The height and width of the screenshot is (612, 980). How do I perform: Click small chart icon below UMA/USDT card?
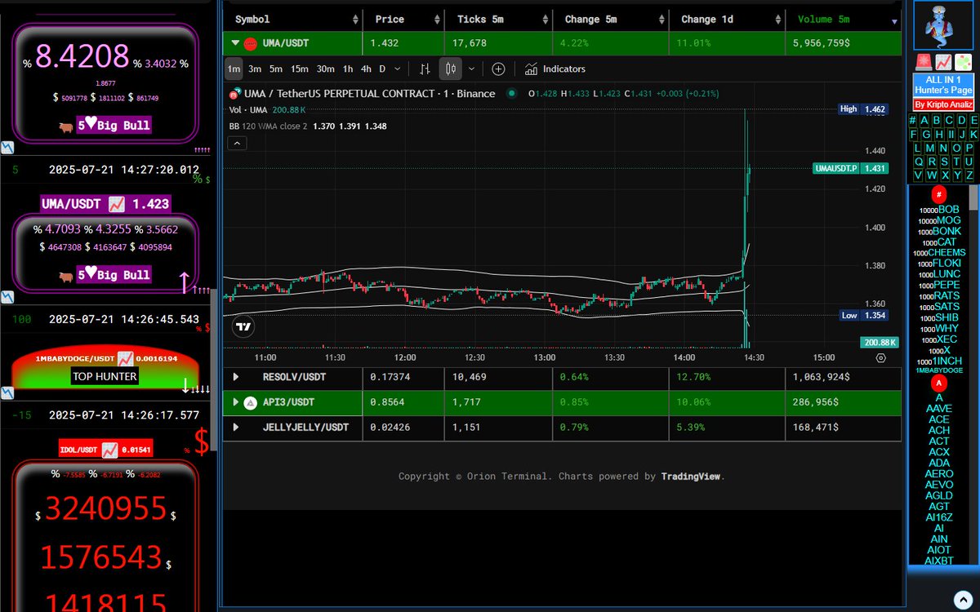pyautogui.click(x=7, y=297)
